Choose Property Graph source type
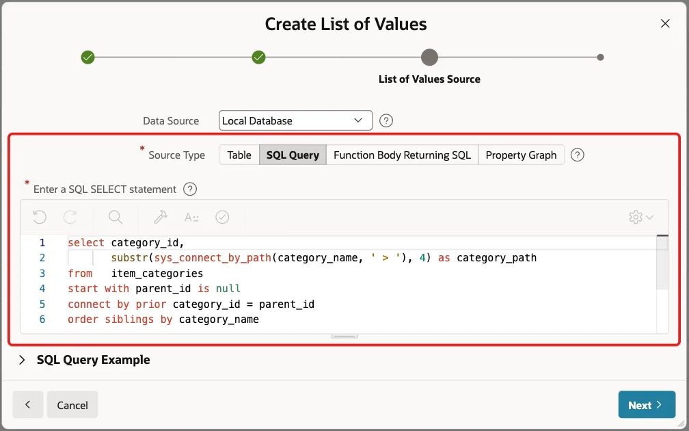Viewport: 689px width, 431px height. pos(521,155)
